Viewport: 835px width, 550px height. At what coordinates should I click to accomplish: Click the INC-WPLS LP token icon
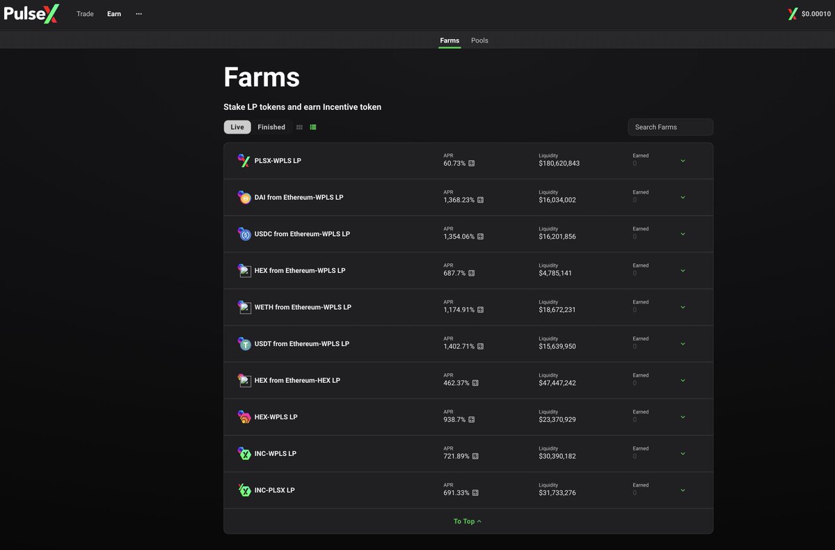pyautogui.click(x=244, y=453)
